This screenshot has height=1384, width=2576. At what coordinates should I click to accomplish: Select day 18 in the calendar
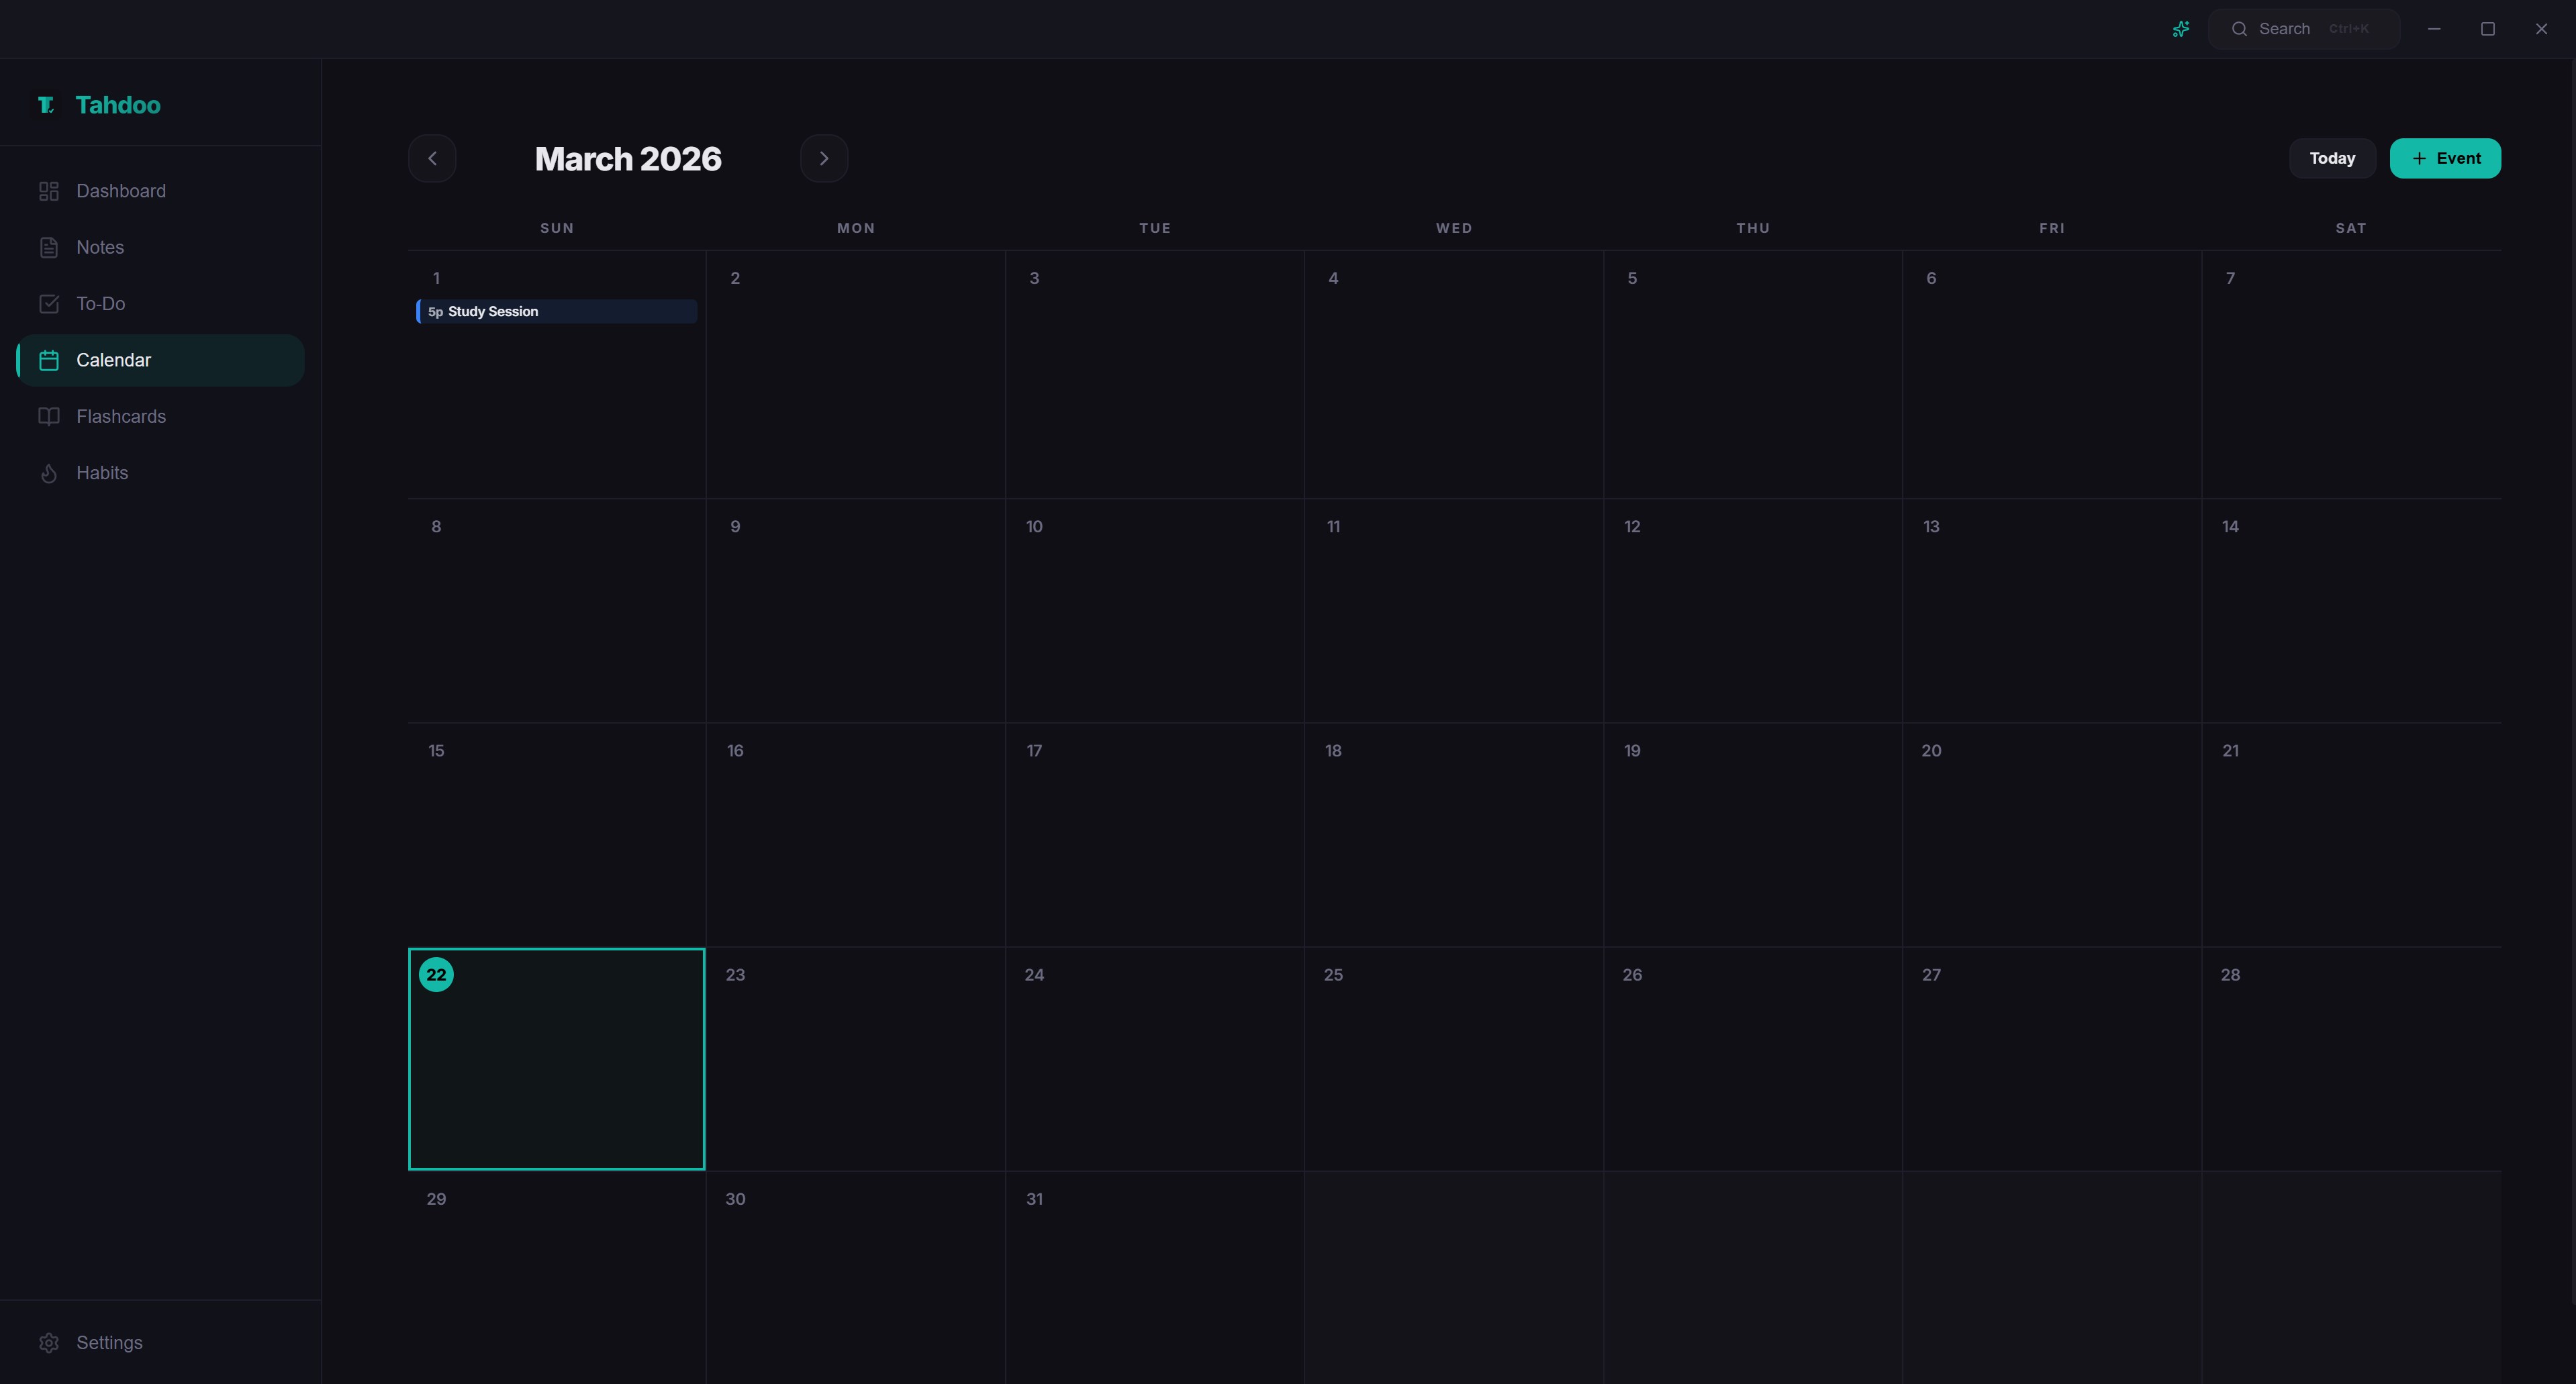point(1453,834)
